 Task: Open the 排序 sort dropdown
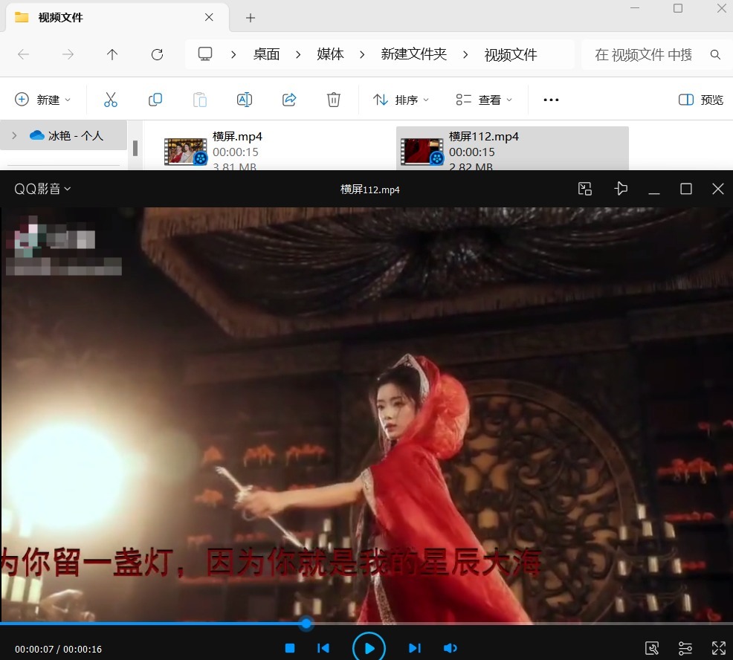point(401,100)
